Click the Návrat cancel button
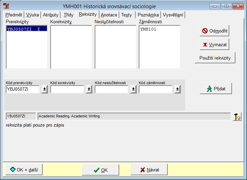247x180 pixels. pyautogui.click(x=149, y=170)
